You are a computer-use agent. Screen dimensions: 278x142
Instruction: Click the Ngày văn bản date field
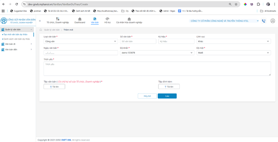(x=81, y=53)
